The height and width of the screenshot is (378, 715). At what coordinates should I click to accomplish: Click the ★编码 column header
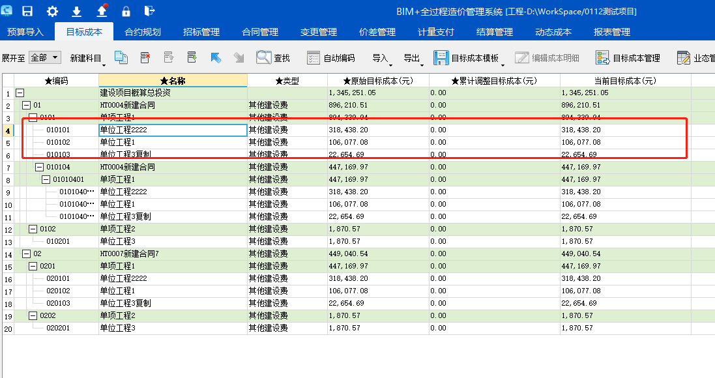click(x=57, y=81)
